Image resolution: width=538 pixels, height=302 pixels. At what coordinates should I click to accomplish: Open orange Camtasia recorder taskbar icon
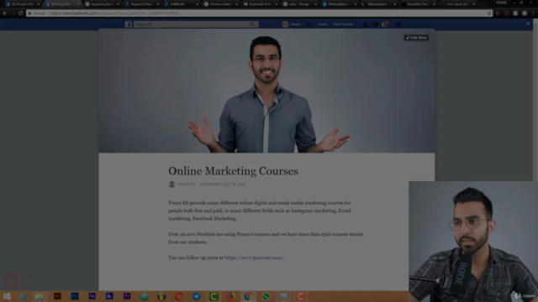(x=301, y=296)
